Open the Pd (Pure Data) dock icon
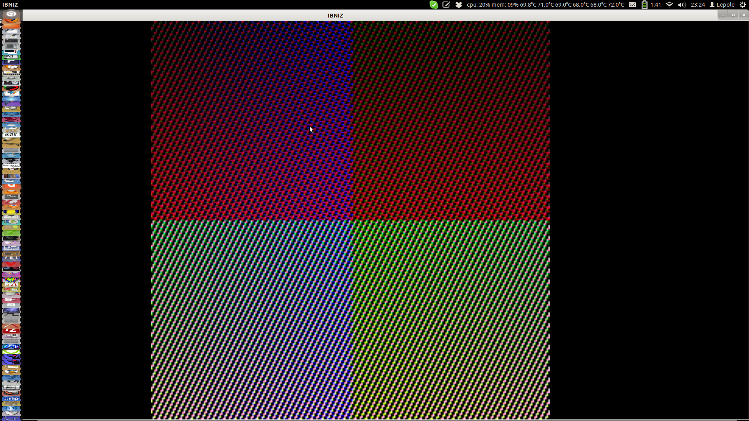 tap(11, 57)
